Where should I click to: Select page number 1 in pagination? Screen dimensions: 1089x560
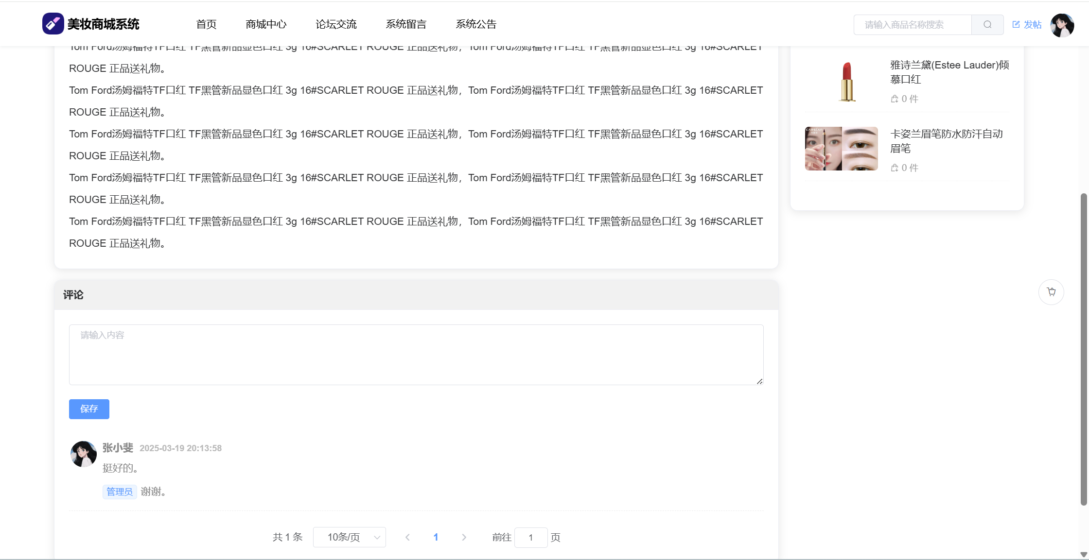click(x=436, y=537)
